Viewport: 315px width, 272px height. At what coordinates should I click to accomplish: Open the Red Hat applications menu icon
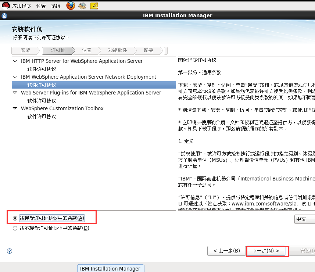(x=6, y=6)
